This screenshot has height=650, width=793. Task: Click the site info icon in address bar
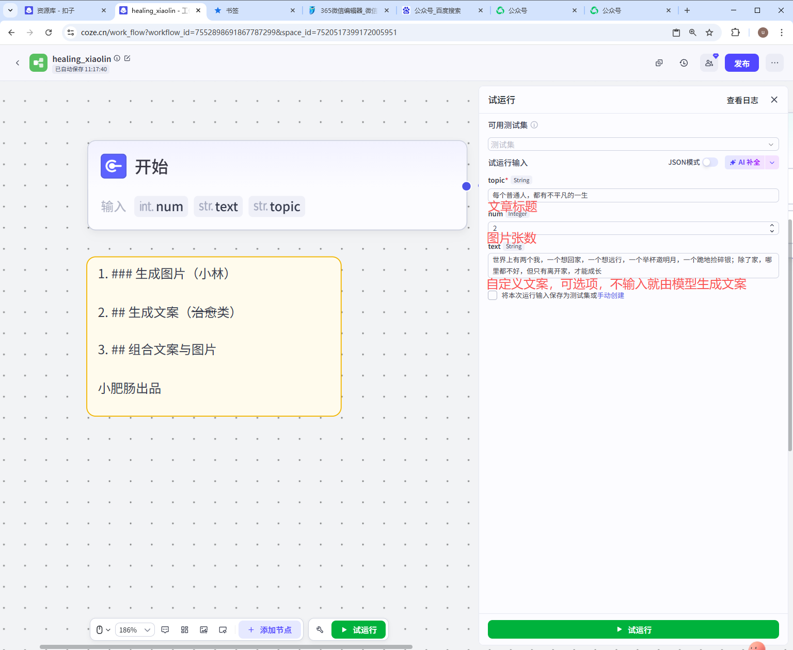pos(71,33)
